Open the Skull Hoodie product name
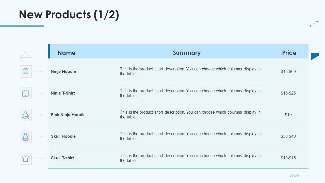This screenshot has width=325, height=183. (x=63, y=136)
